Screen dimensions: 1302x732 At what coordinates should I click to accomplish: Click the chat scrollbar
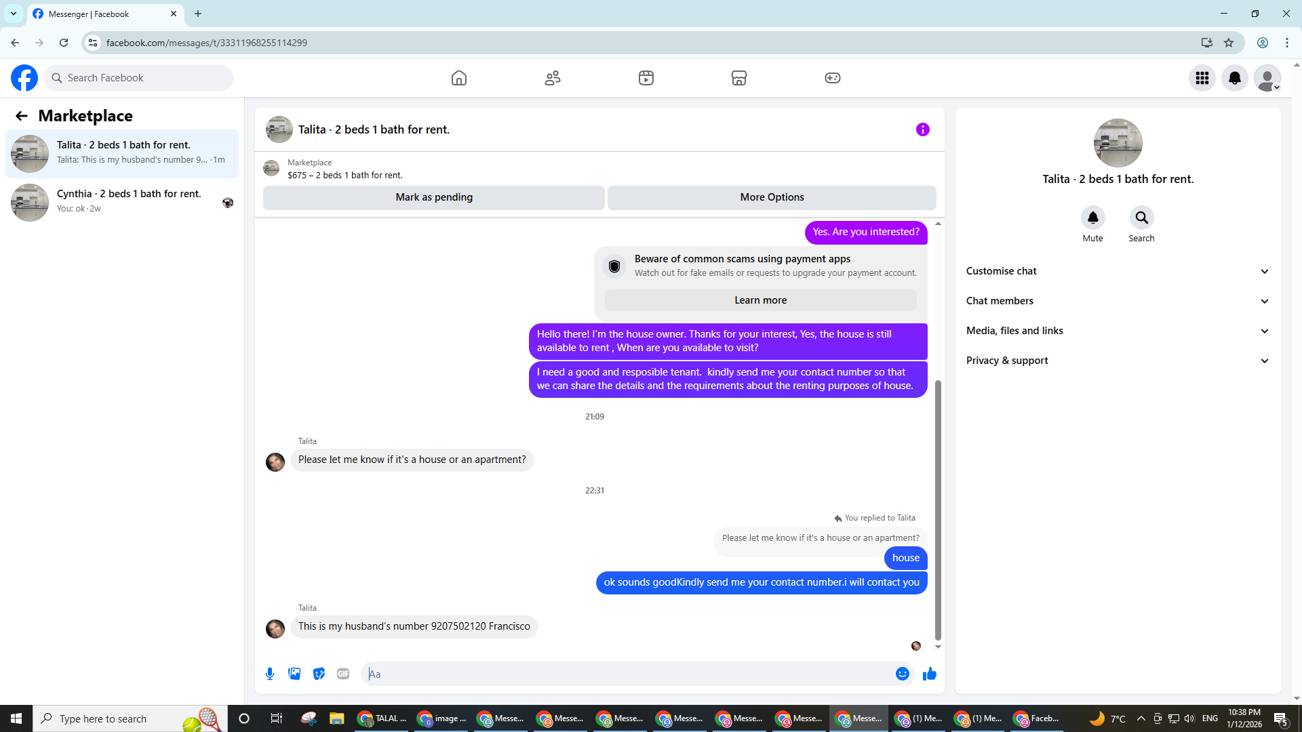tap(938, 508)
